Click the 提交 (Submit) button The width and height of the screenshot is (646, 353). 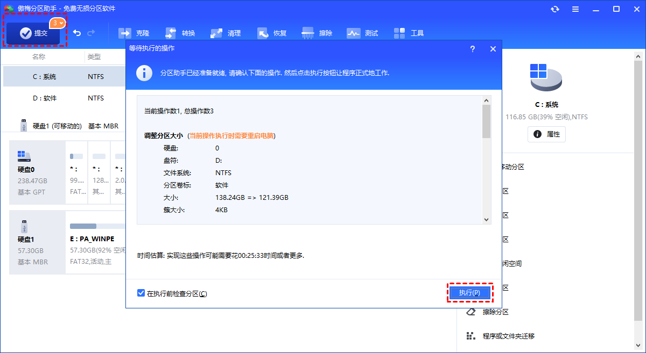click(x=33, y=33)
